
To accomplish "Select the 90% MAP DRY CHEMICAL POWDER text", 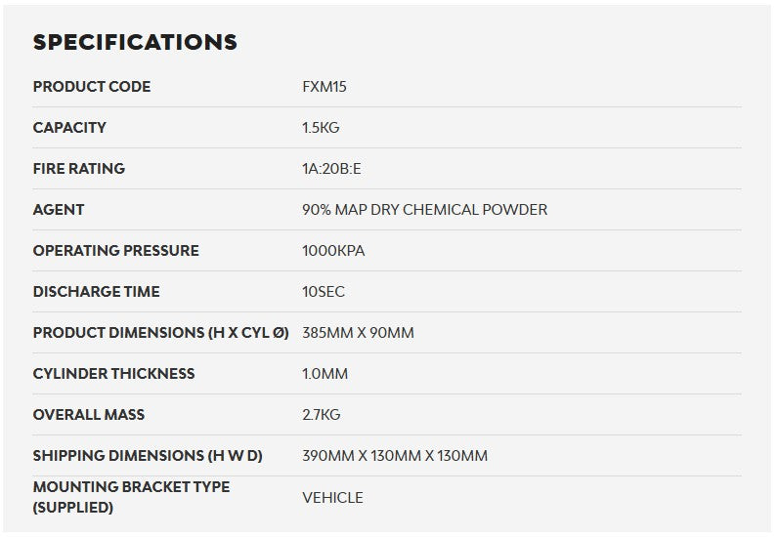I will click(x=424, y=210).
